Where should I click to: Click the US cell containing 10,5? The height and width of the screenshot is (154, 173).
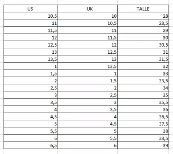(31, 16)
